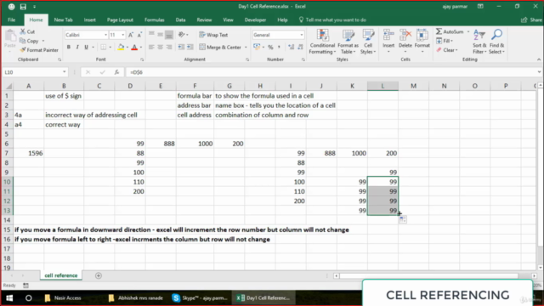The width and height of the screenshot is (544, 306).
Task: Select the cell reference sheet tab
Action: coord(61,275)
